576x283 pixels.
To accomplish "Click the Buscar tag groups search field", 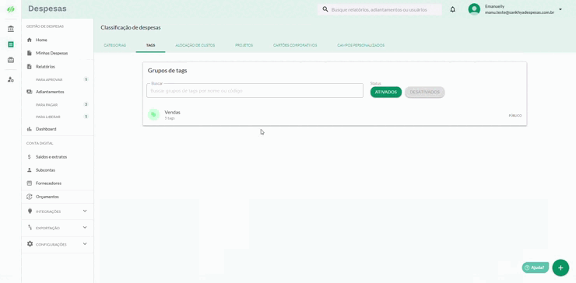I will click(x=255, y=91).
